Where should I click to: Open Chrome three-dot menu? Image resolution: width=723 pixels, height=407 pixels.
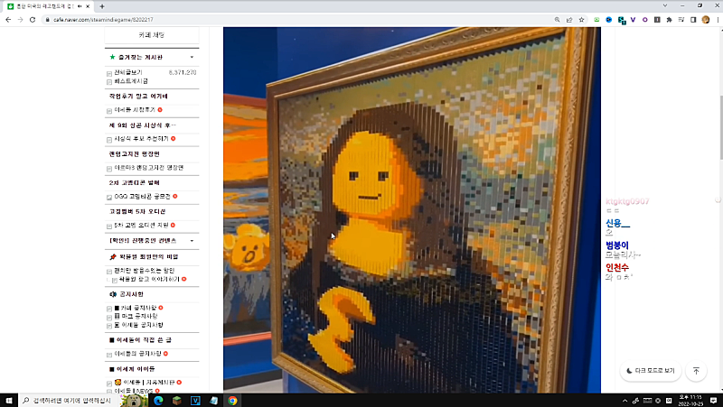(718, 20)
